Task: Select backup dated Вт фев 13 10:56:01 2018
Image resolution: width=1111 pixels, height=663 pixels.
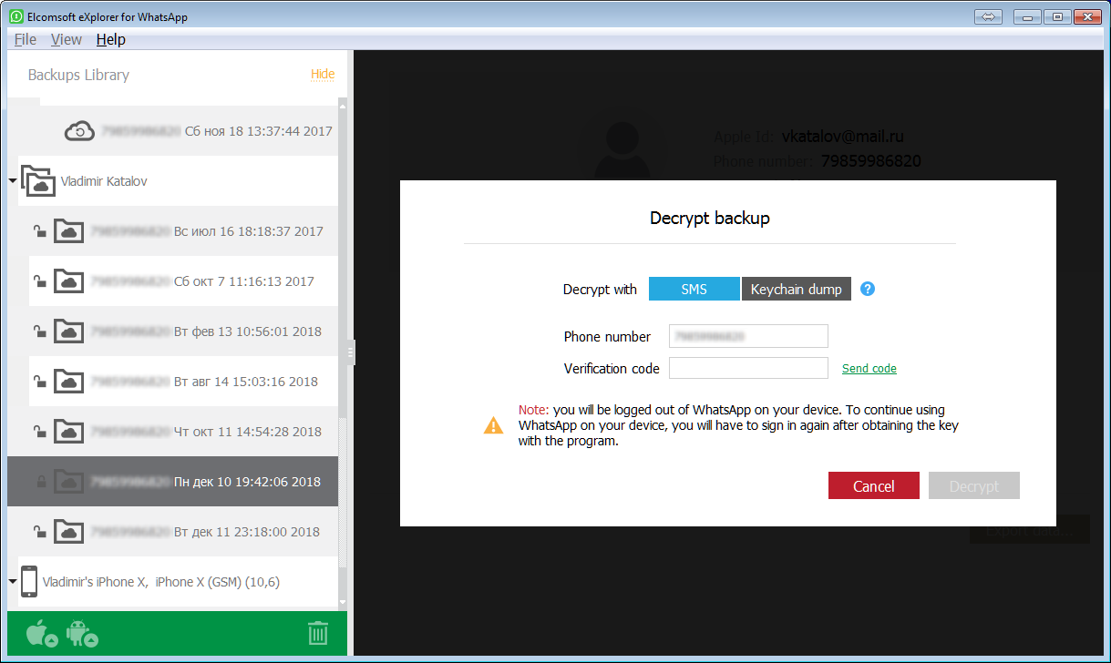Action: tap(183, 331)
